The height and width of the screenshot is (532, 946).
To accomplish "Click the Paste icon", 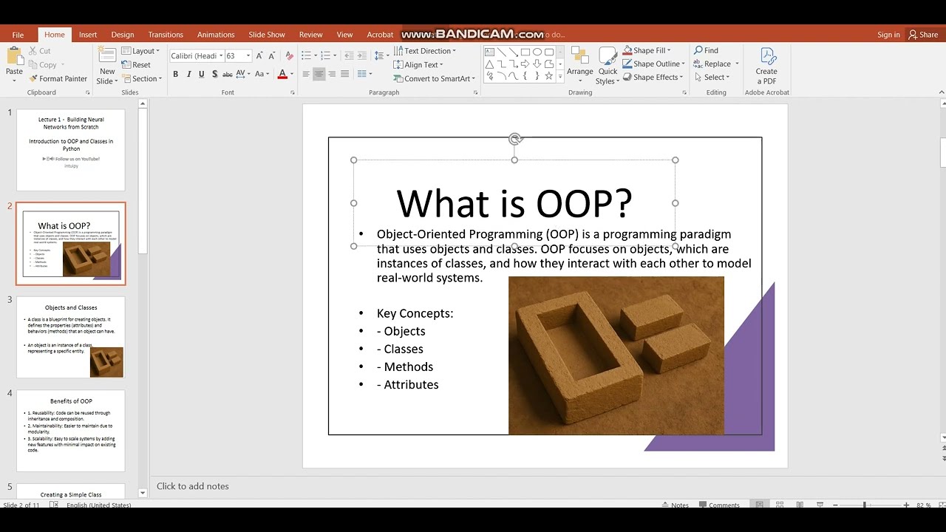I will point(14,56).
